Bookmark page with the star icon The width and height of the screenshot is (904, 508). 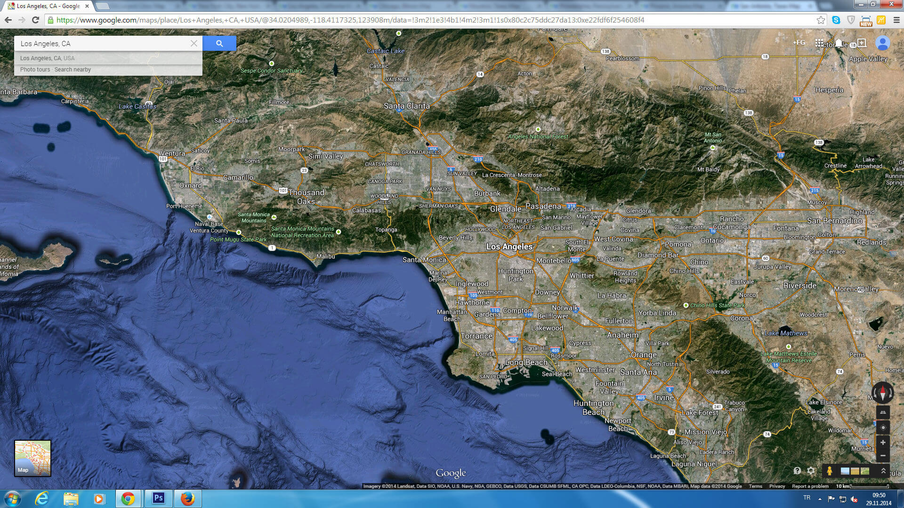click(x=821, y=20)
